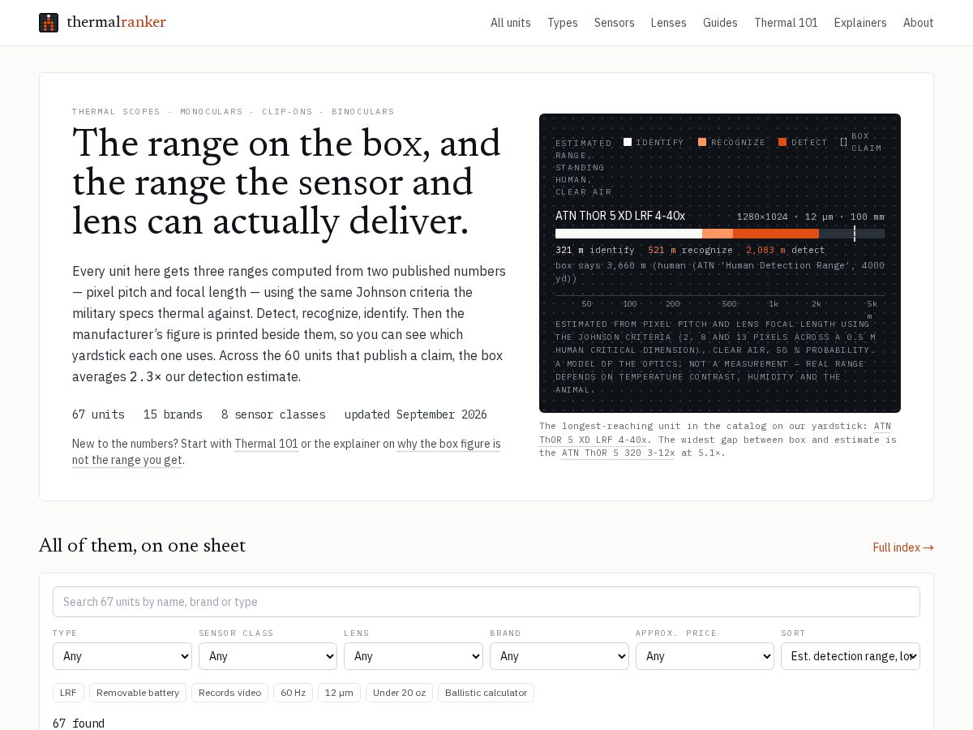Enable the Ballistic calculator filter chip
This screenshot has height=730, width=973.
[x=486, y=693]
